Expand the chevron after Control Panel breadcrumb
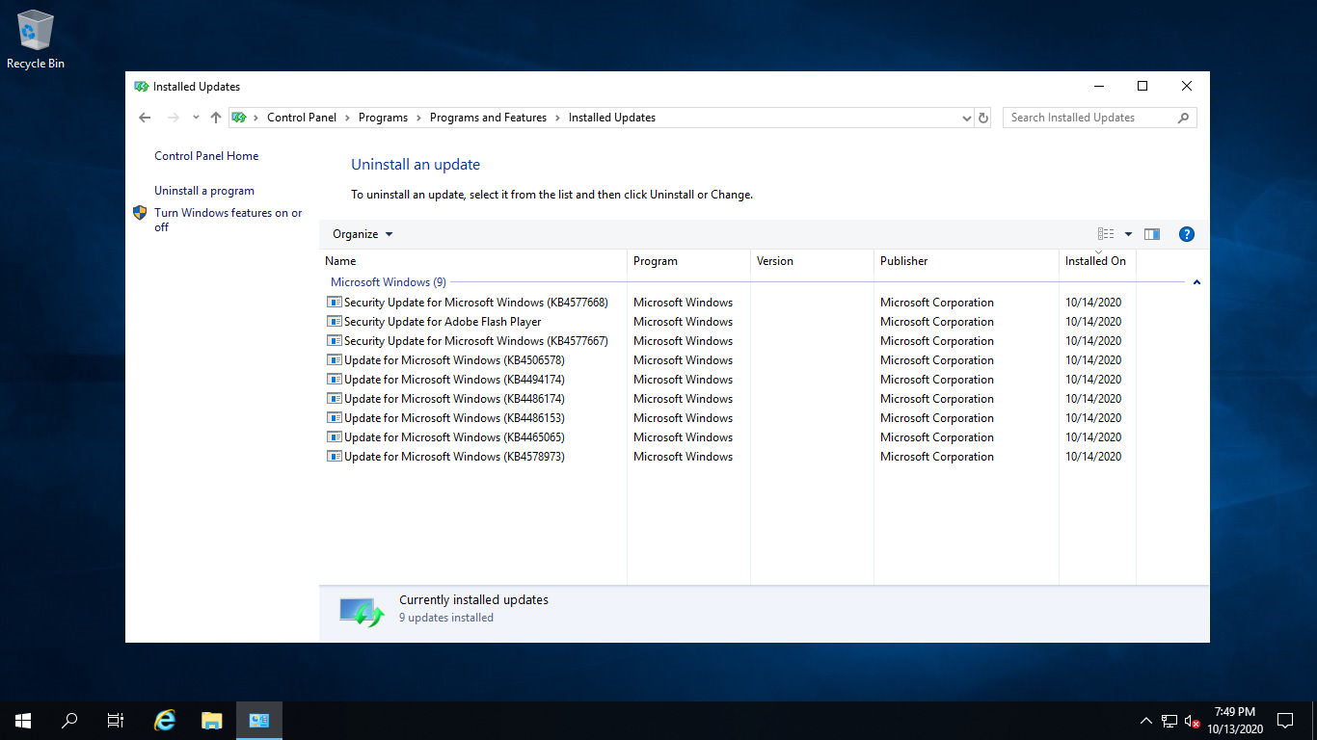The height and width of the screenshot is (740, 1317). tap(348, 118)
